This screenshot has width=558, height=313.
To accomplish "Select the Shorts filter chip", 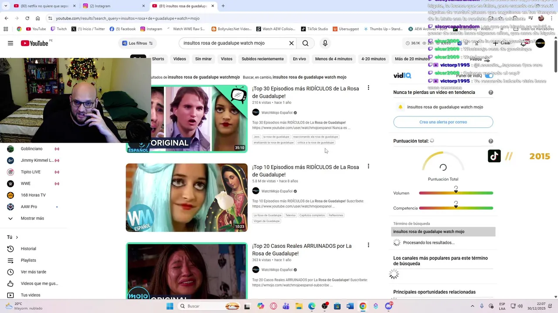I will tap(158, 59).
